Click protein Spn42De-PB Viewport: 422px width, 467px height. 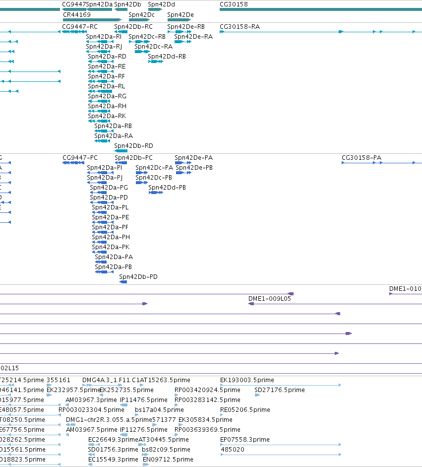pyautogui.click(x=194, y=167)
